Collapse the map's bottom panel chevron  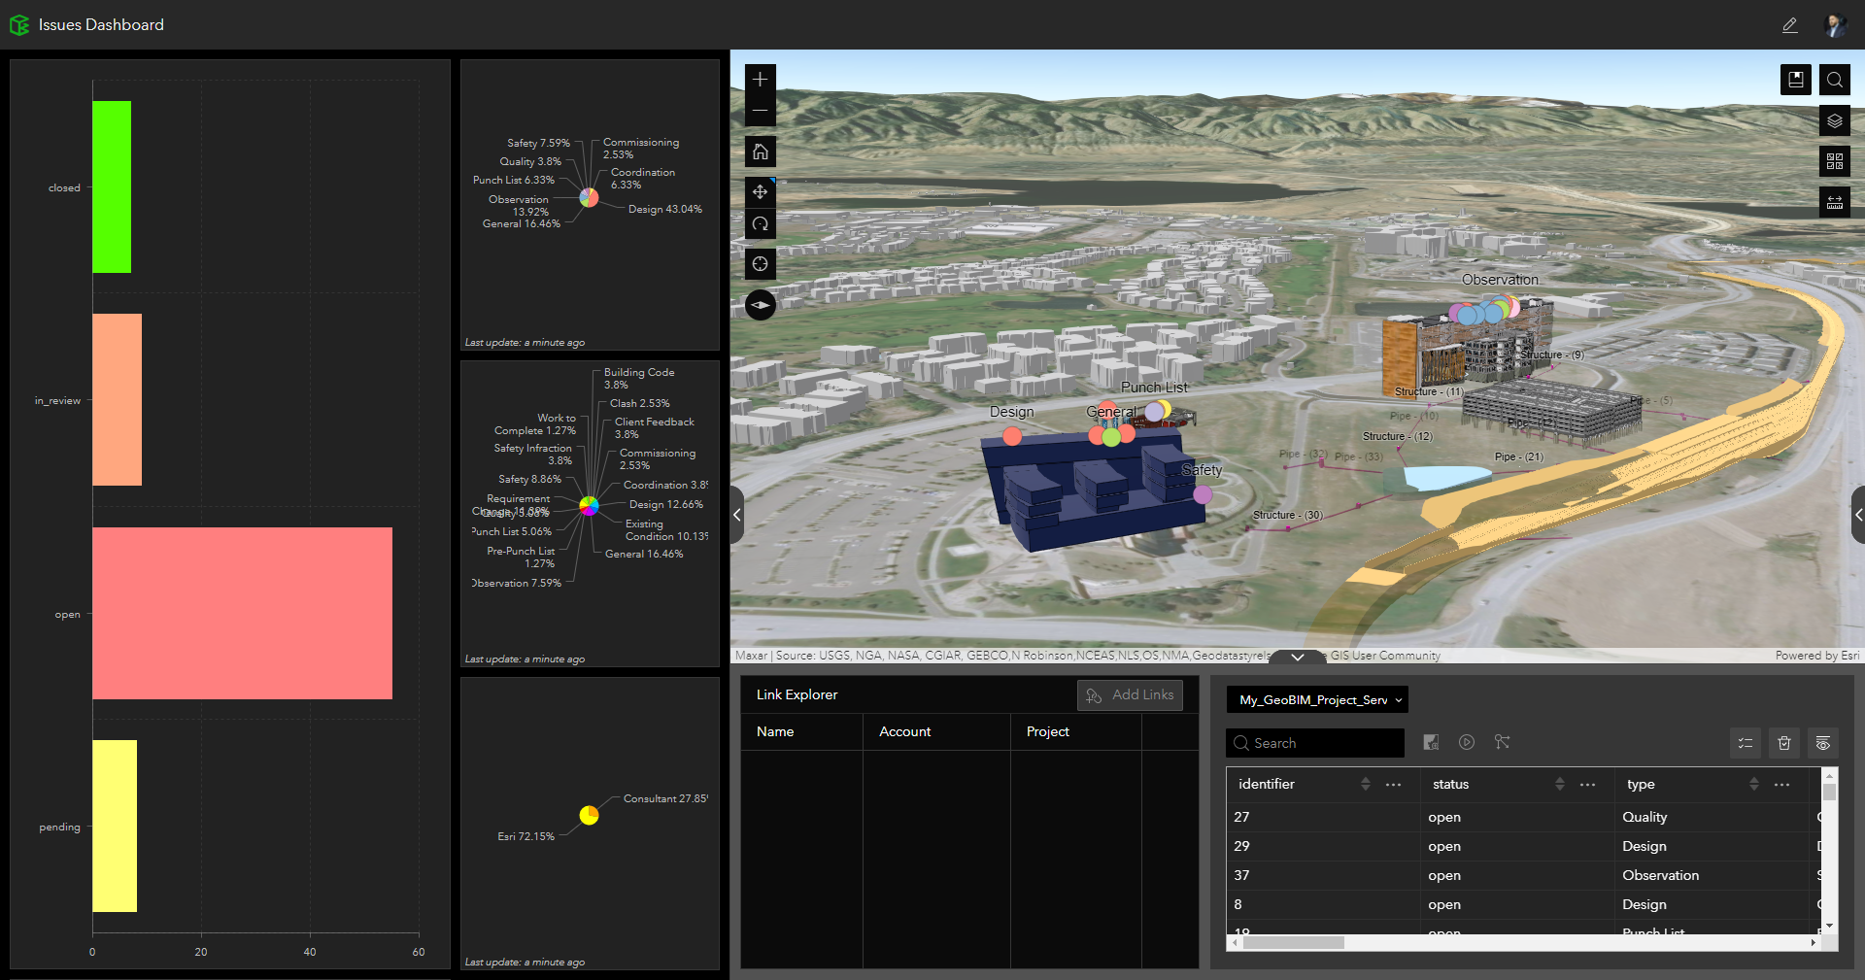click(x=1297, y=658)
